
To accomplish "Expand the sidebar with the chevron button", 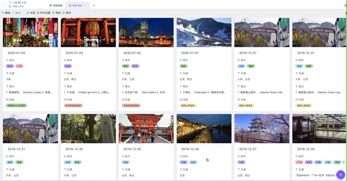I will (x=3, y=4).
